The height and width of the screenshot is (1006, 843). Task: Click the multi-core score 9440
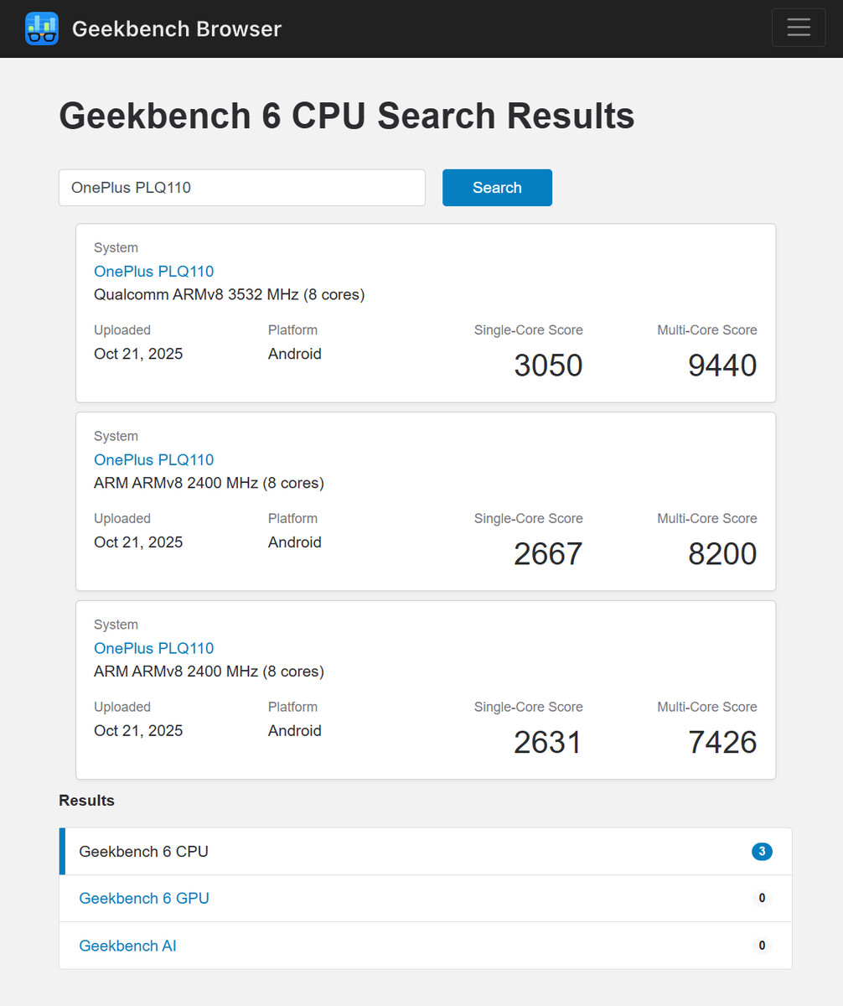722,366
